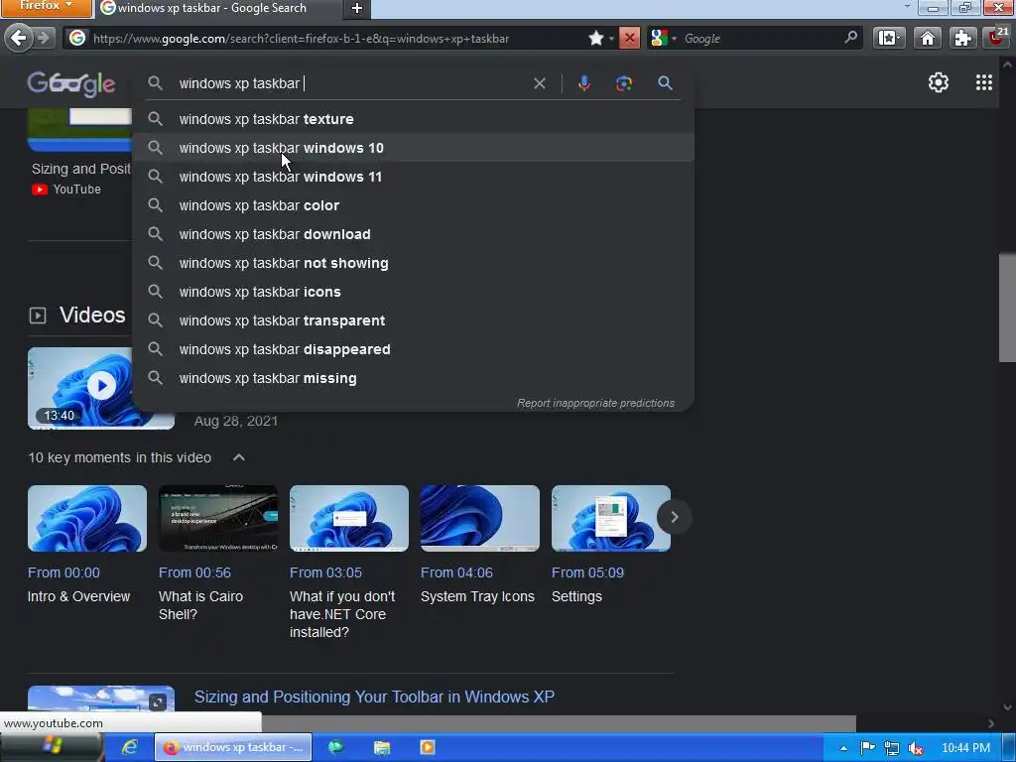Search by image with Google Lens icon
The width and height of the screenshot is (1016, 762).
623,83
